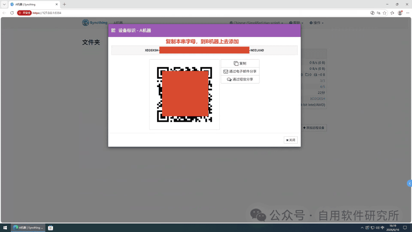Click the 22分 uptime value
The image size is (412, 232).
[x=321, y=93]
